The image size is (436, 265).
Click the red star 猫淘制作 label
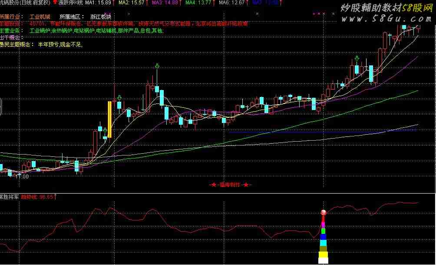pyautogui.click(x=230, y=185)
